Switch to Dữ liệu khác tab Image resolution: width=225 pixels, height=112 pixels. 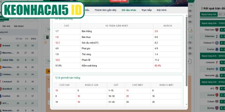point(129,10)
